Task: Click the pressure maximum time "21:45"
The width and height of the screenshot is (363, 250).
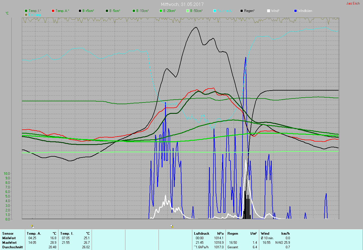Action: pyautogui.click(x=200, y=243)
